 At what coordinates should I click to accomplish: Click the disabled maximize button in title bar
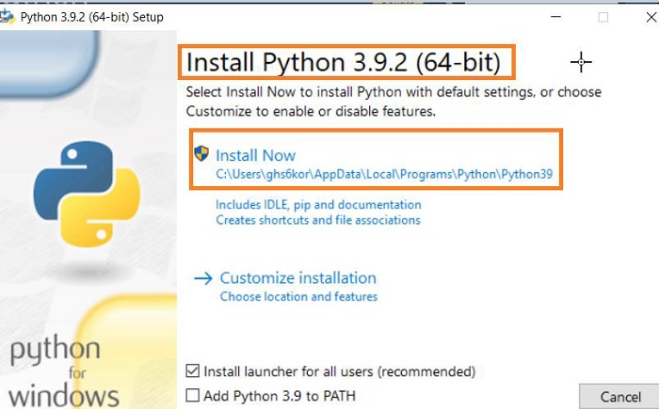point(603,17)
